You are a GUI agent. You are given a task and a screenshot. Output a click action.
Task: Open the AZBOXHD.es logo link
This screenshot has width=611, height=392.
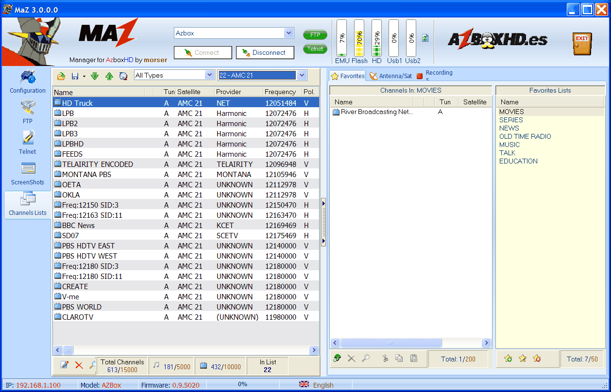tap(498, 39)
